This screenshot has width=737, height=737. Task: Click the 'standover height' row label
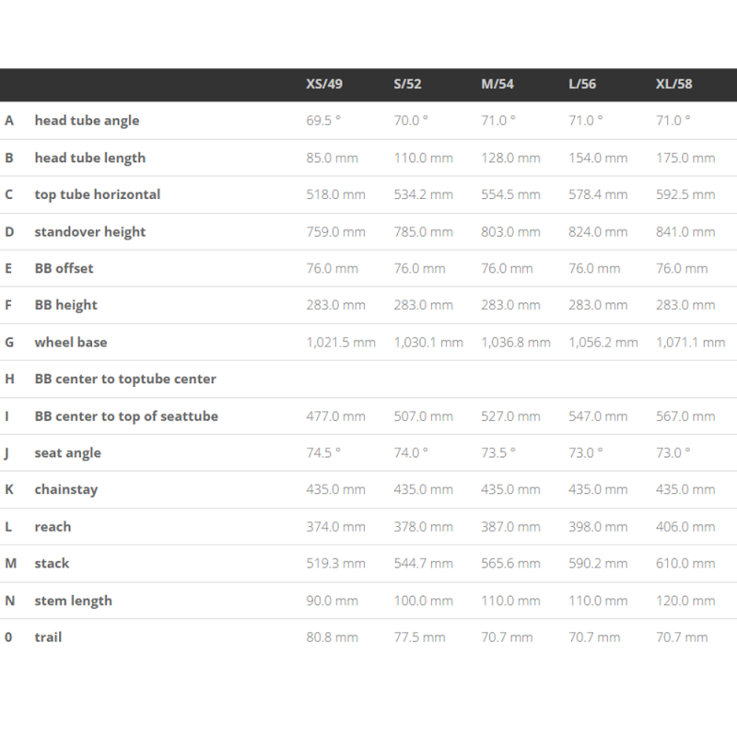coord(89,231)
